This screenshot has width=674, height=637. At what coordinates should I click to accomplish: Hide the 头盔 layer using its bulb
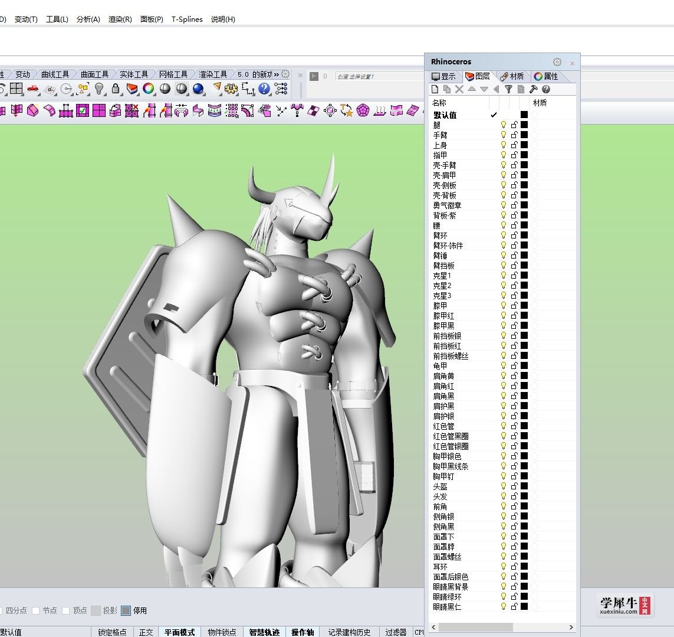(x=504, y=486)
